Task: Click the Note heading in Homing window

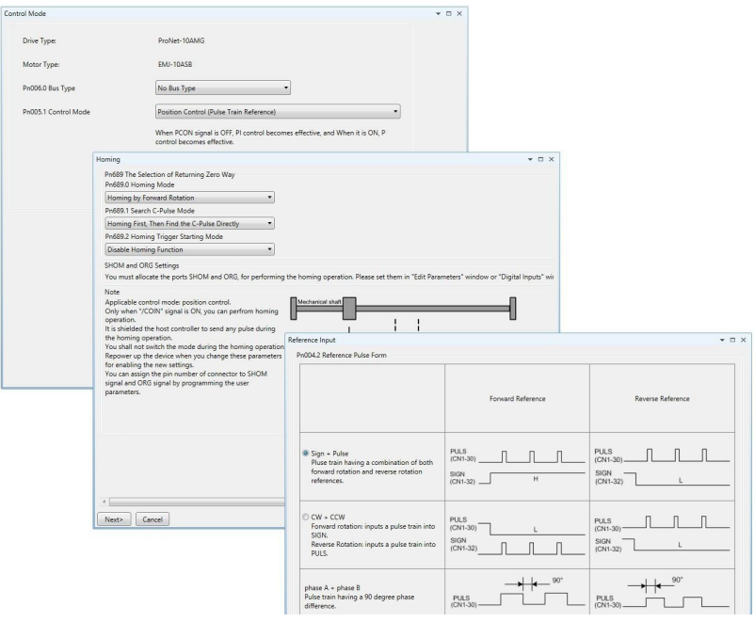Action: [112, 292]
